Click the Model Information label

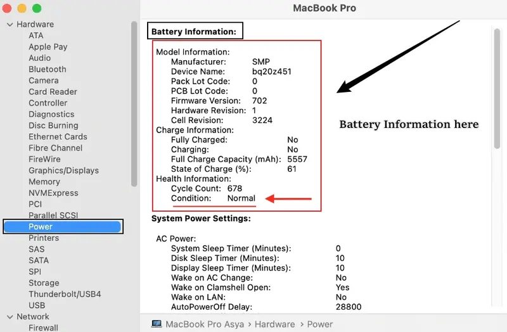[x=193, y=52]
